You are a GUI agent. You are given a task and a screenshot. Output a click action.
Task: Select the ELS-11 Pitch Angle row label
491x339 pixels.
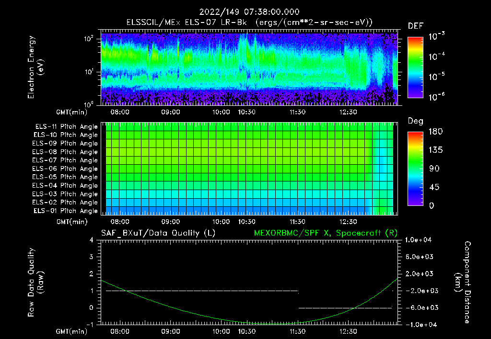66,127
